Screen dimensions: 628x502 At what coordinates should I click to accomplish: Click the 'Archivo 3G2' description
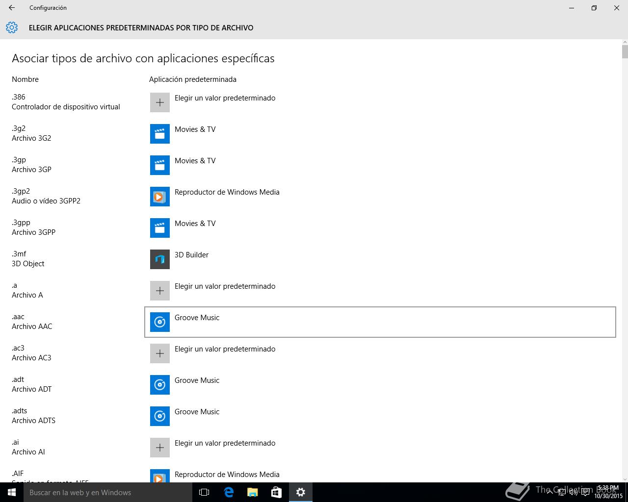[x=31, y=138]
